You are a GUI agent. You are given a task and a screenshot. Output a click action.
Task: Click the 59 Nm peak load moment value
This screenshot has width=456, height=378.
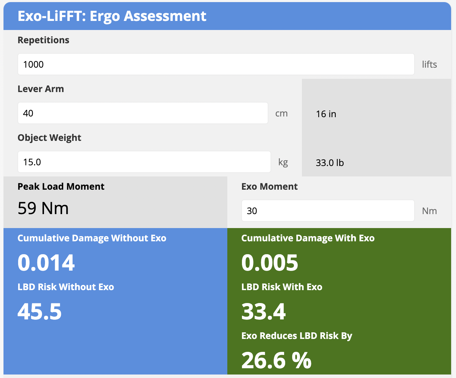(43, 208)
